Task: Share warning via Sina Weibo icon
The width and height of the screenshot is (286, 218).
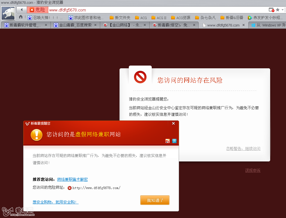Action: click(167, 141)
